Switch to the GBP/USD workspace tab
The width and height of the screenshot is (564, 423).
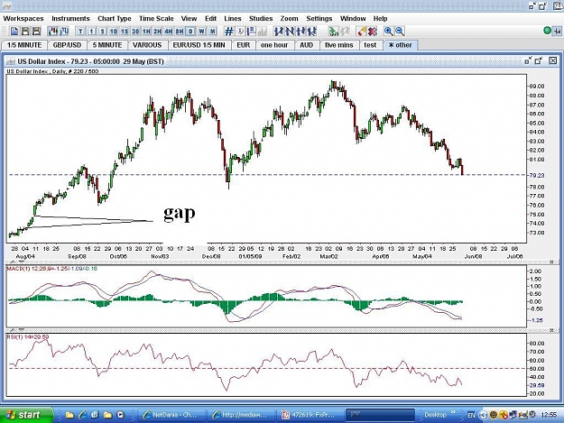pyautogui.click(x=68, y=45)
